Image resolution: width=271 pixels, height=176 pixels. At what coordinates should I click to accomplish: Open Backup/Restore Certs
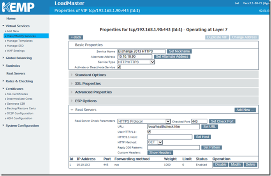[x=21, y=109]
